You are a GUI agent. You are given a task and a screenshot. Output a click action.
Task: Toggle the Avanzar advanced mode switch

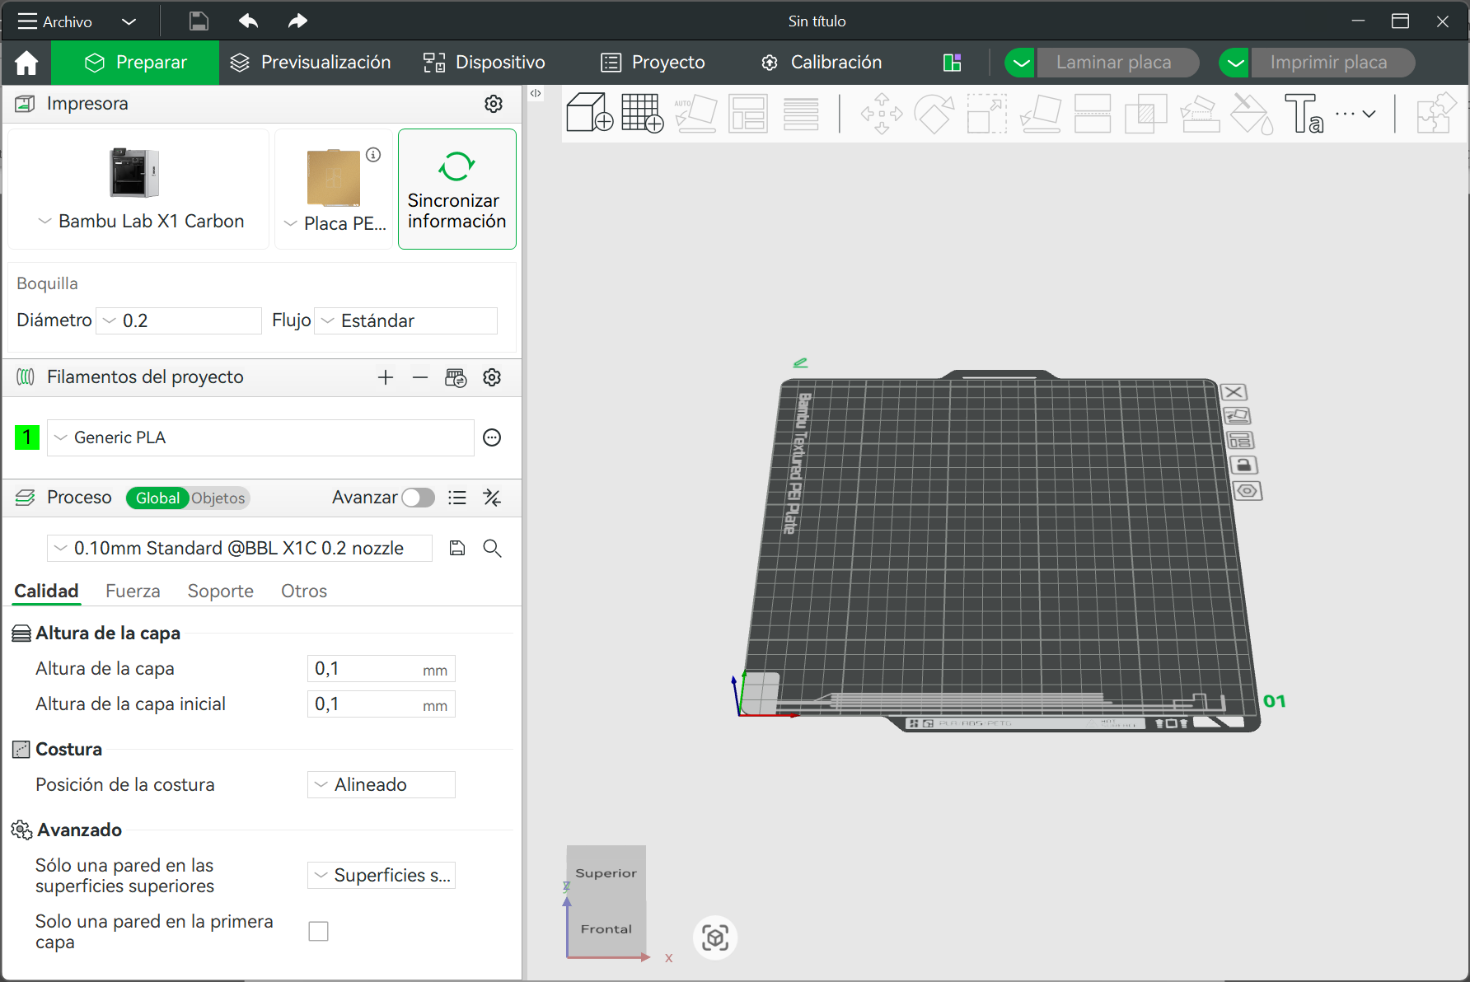tap(418, 498)
